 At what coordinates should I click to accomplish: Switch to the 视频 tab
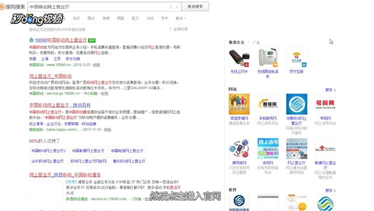(106, 18)
